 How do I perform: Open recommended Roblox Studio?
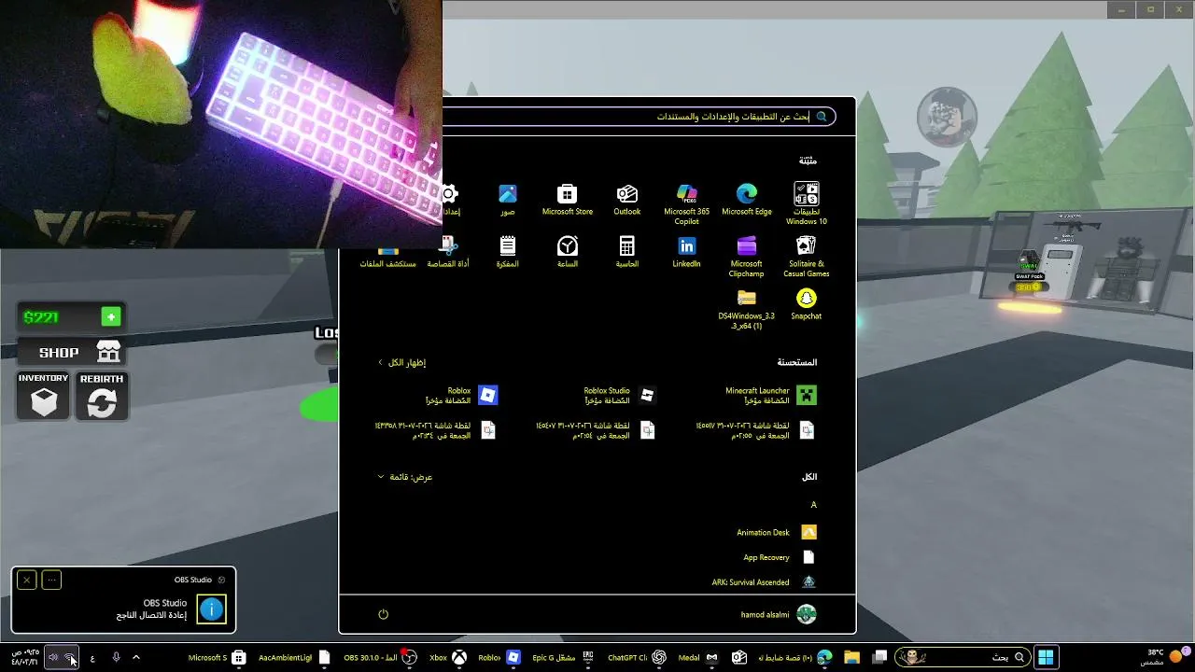click(620, 396)
